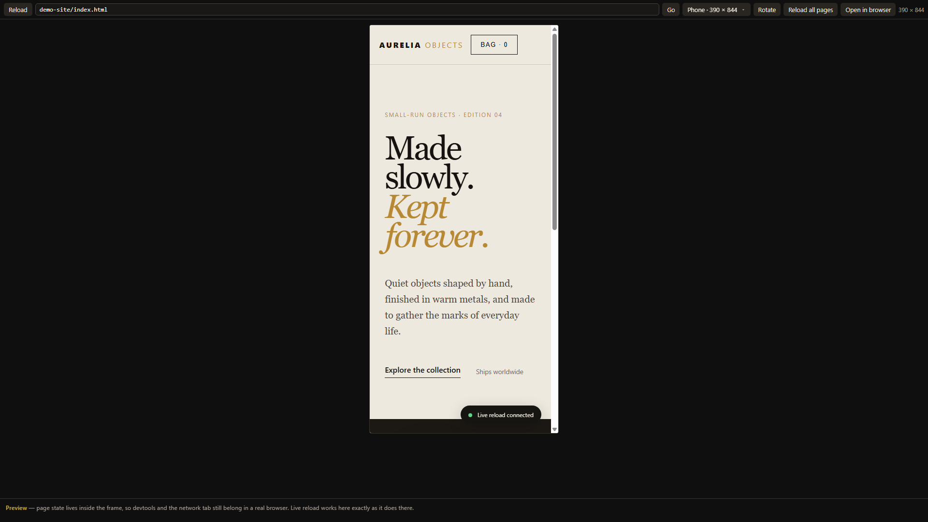
Task: Click the preview vertical scrollbar thumb
Action: (554, 132)
